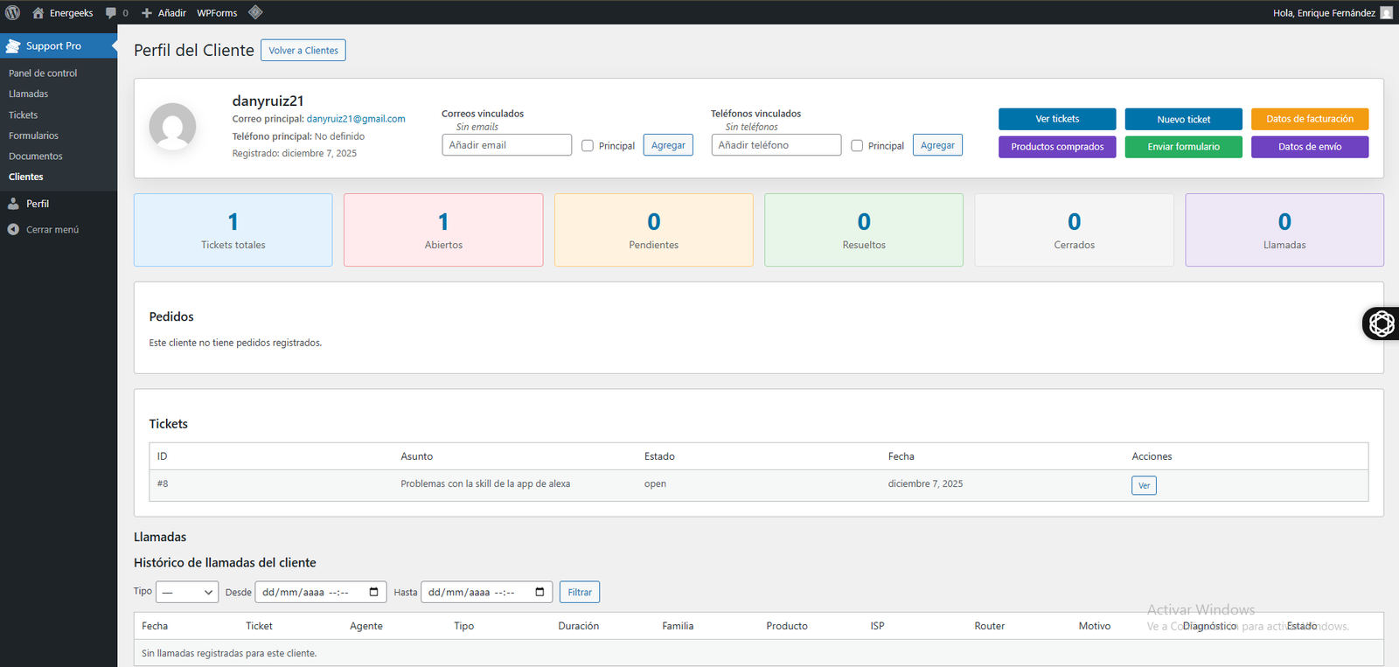Click the WordPress logo icon
Viewport: 1399px width, 667px height.
(13, 12)
